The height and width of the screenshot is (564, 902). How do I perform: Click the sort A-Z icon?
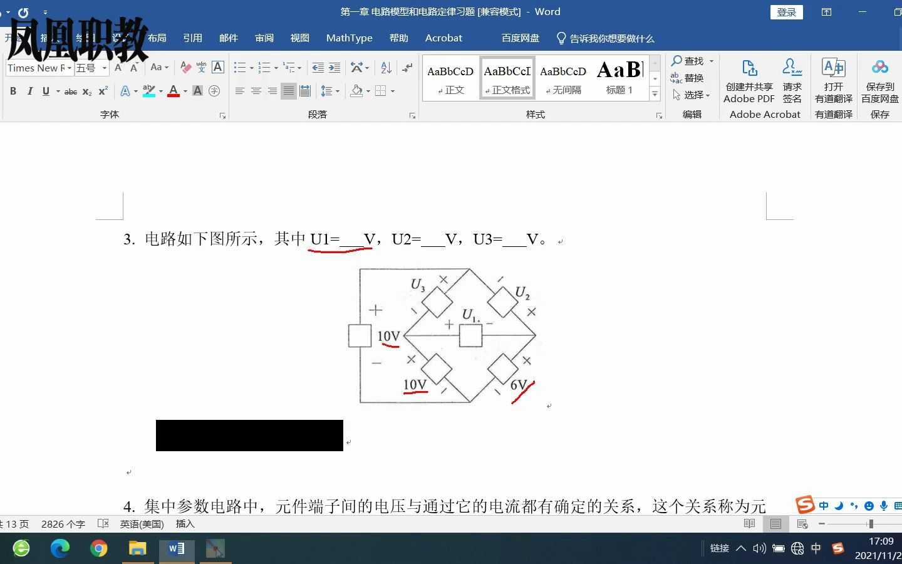(x=386, y=68)
